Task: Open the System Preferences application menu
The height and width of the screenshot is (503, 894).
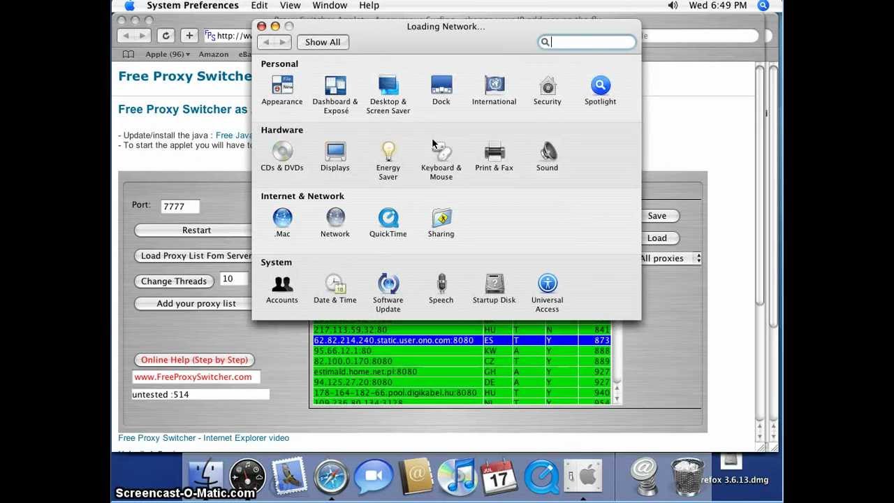Action: click(x=193, y=6)
